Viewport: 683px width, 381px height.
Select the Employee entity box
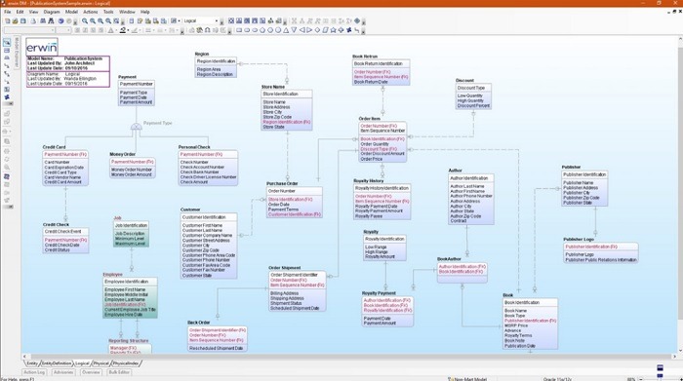click(130, 298)
